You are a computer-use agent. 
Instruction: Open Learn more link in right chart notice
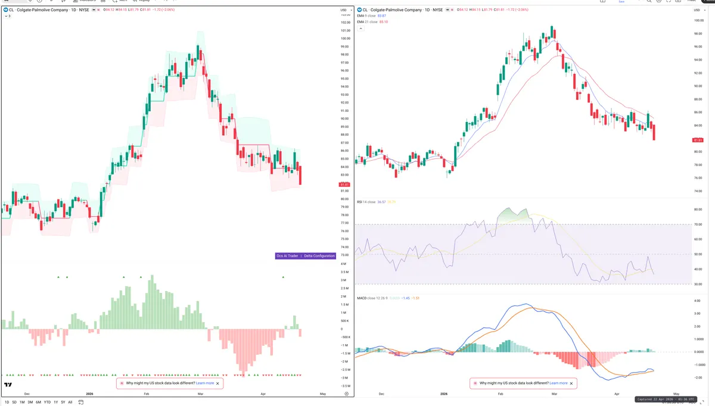tap(558, 383)
